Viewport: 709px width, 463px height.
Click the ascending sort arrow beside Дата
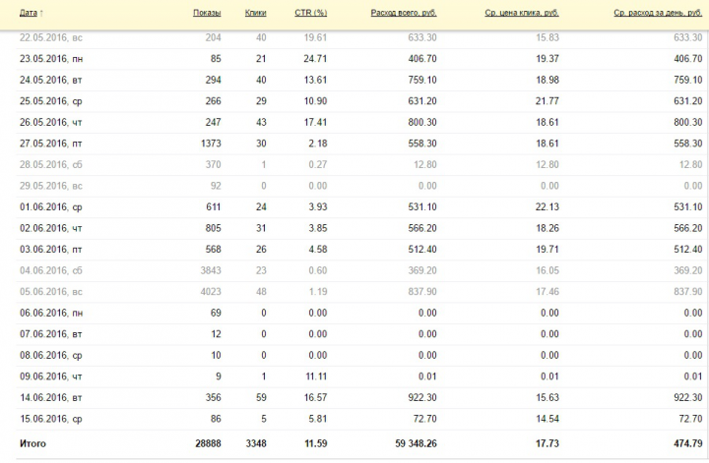tap(41, 13)
